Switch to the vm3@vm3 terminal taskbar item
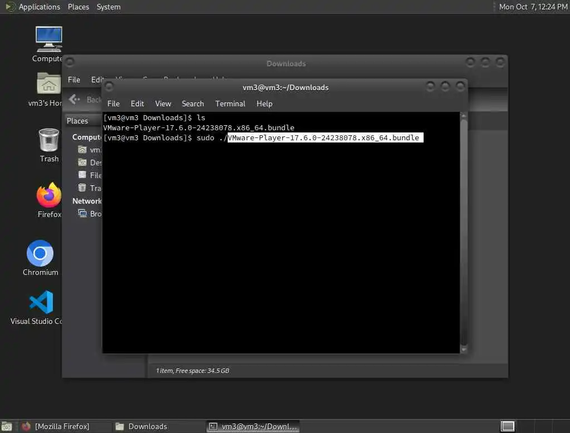This screenshot has width=570, height=433. point(253,426)
